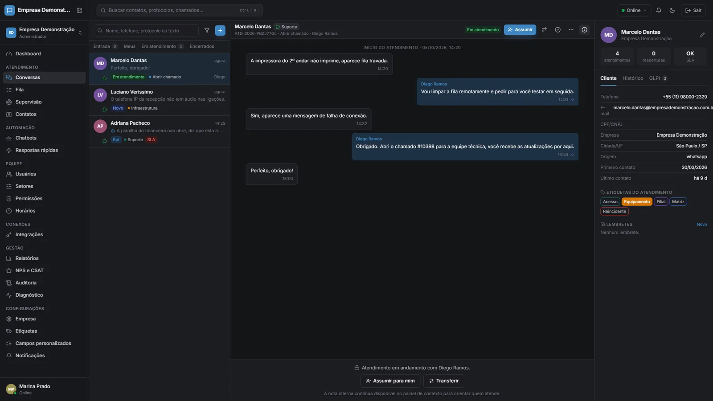
Task: Switch to the Encerrados tab
Action: [202, 46]
